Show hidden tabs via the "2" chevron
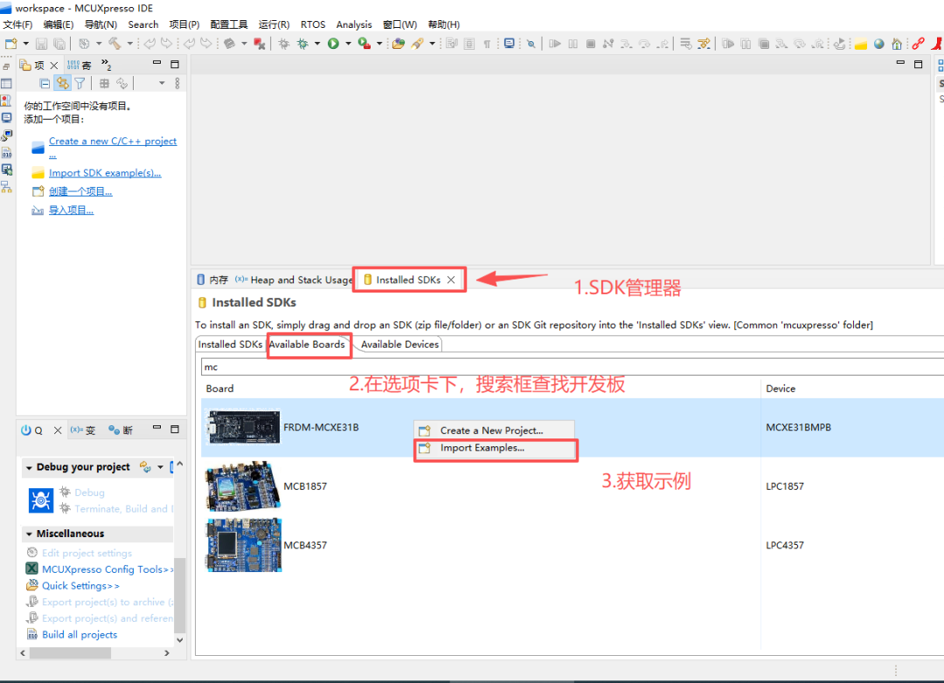This screenshot has height=683, width=944. coord(106,65)
